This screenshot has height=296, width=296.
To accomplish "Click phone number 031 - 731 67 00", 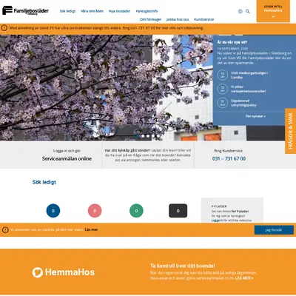I will pos(229,158).
